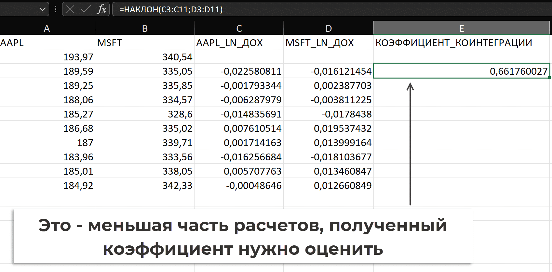The height and width of the screenshot is (272, 552).
Task: Select the cell with value 0,661760027
Action: tap(461, 71)
